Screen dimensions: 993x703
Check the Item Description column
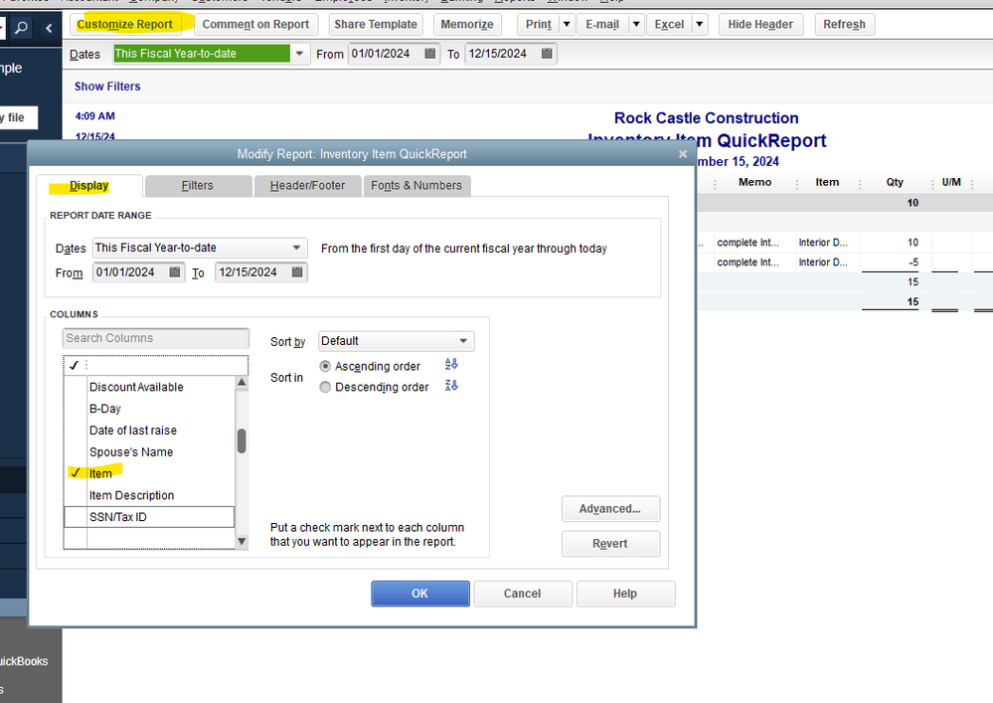pyautogui.click(x=76, y=495)
